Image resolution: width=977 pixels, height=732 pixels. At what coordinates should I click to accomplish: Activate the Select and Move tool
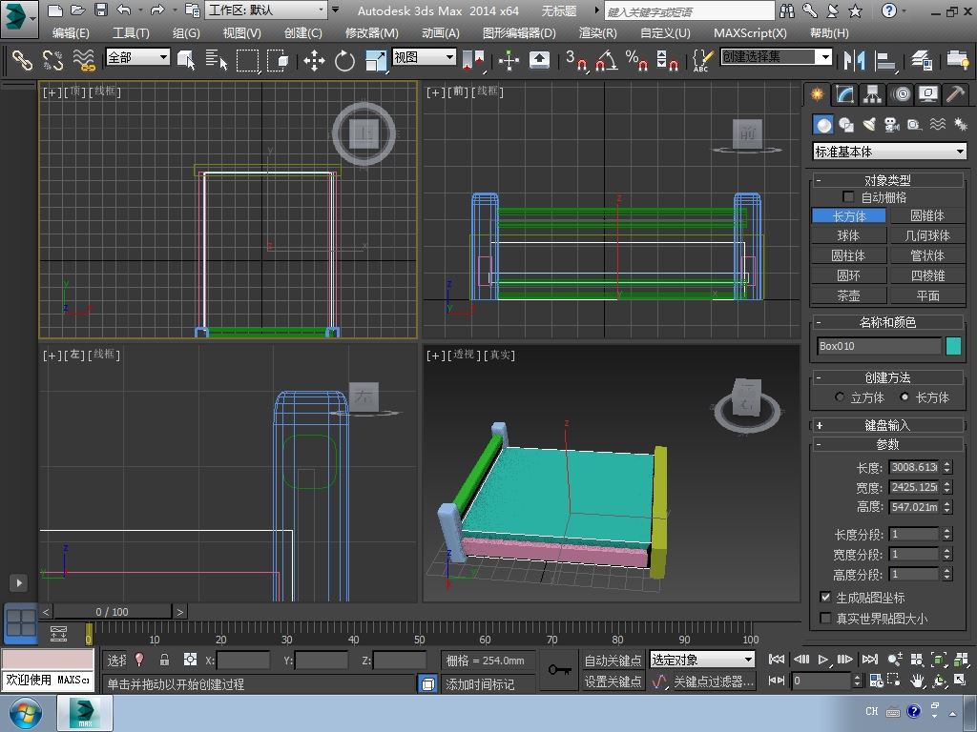coord(314,60)
